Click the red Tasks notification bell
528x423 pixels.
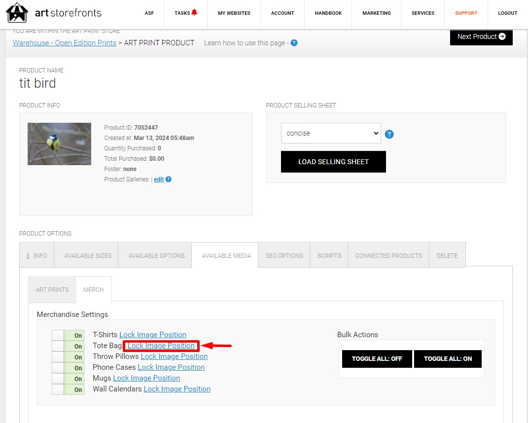click(x=194, y=12)
